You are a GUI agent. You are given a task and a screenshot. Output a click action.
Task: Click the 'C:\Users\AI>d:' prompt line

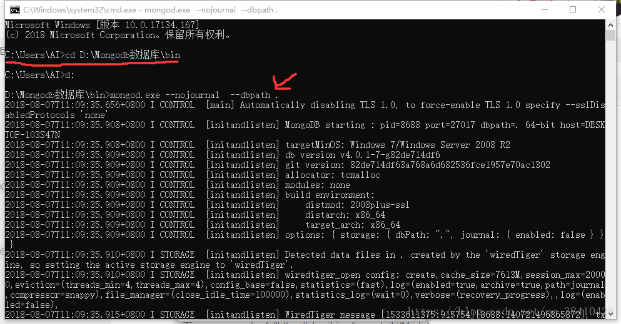coord(39,75)
